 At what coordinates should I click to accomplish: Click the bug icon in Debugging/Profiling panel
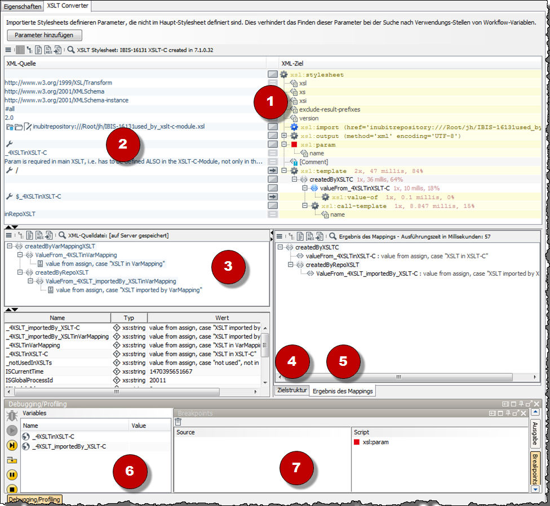pos(11,417)
